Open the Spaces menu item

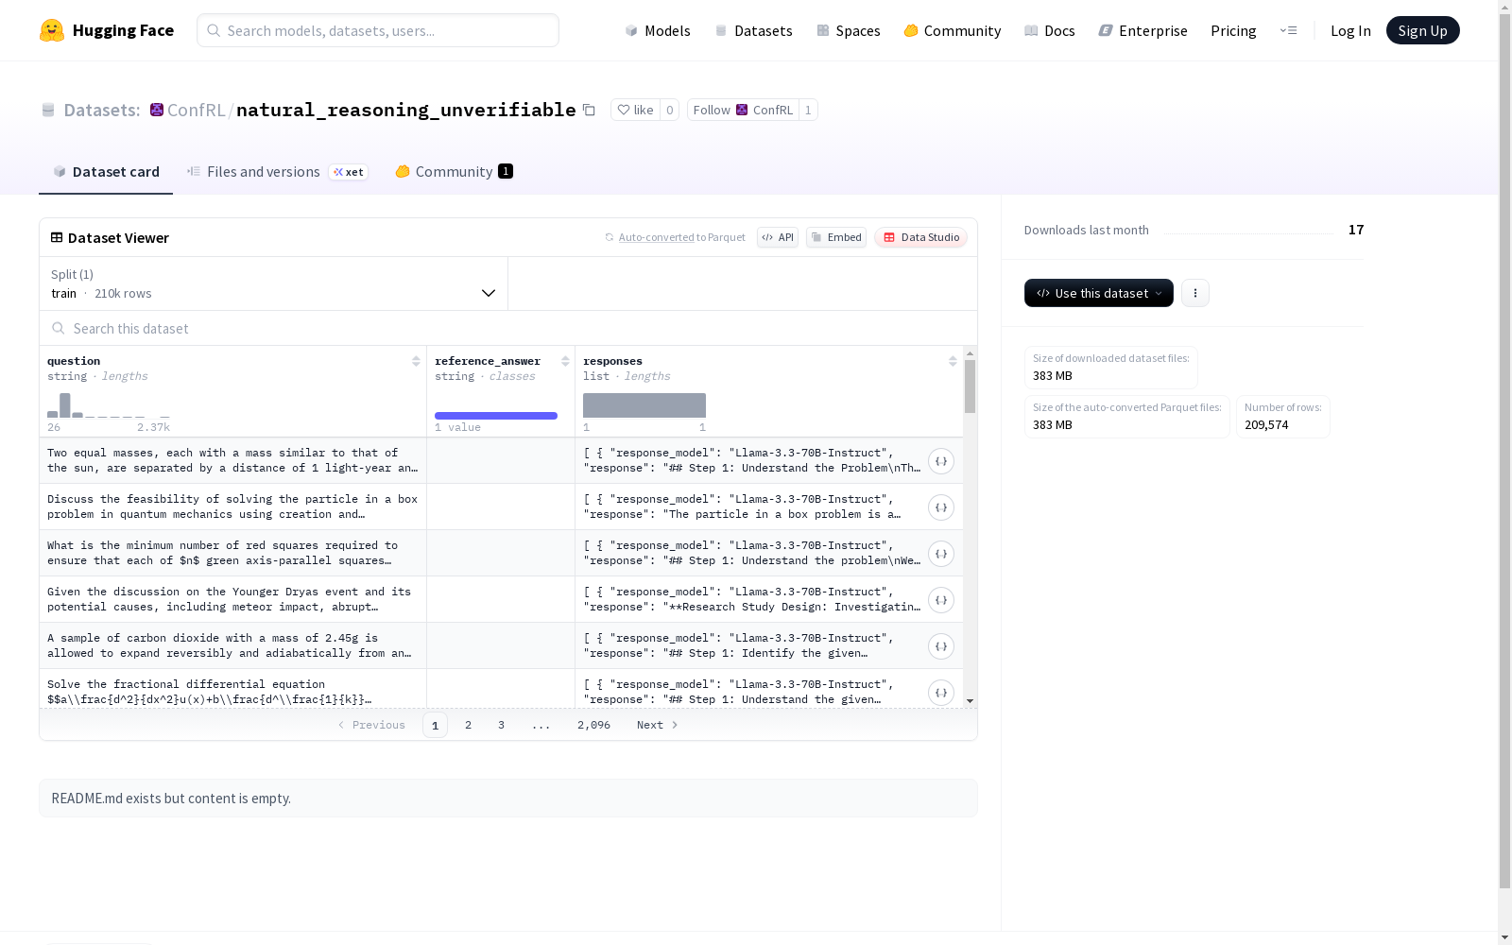coord(849,30)
